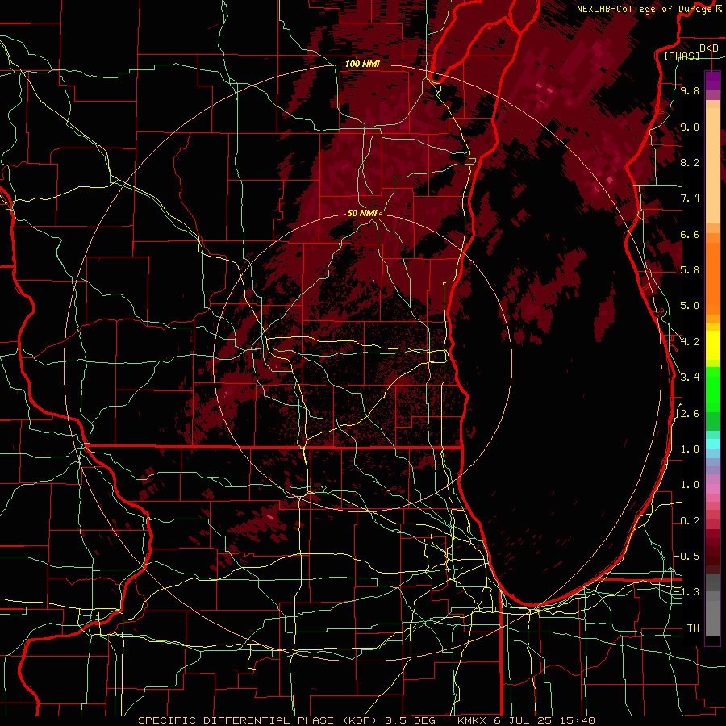This screenshot has height=726, width=726.
Task: Click the "DKD" unit label above color bar
Action: 709,48
